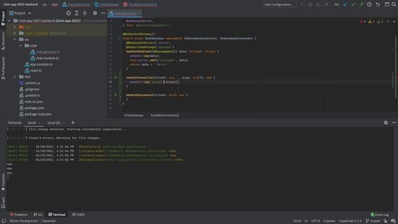Open the master branch selector
The width and height of the screenshot is (398, 224).
[x=373, y=221]
